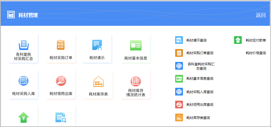Click the orange icon beside 耗材库存表查询
The image size is (271, 127).
(x=179, y=117)
